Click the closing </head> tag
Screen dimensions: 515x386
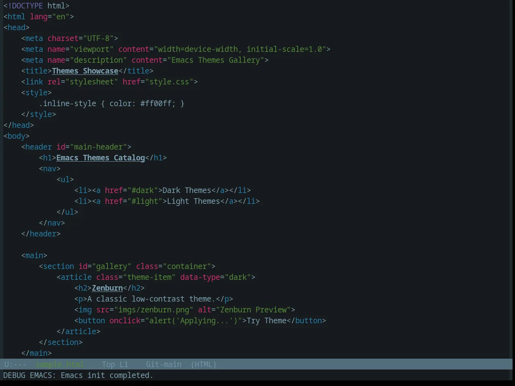[19, 125]
